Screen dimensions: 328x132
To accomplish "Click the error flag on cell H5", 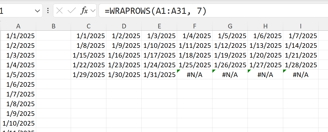I will pyautogui.click(x=249, y=71).
